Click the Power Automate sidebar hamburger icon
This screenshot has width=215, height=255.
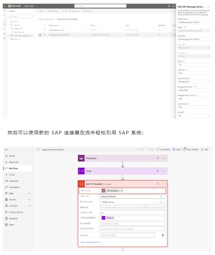[x=6, y=150]
